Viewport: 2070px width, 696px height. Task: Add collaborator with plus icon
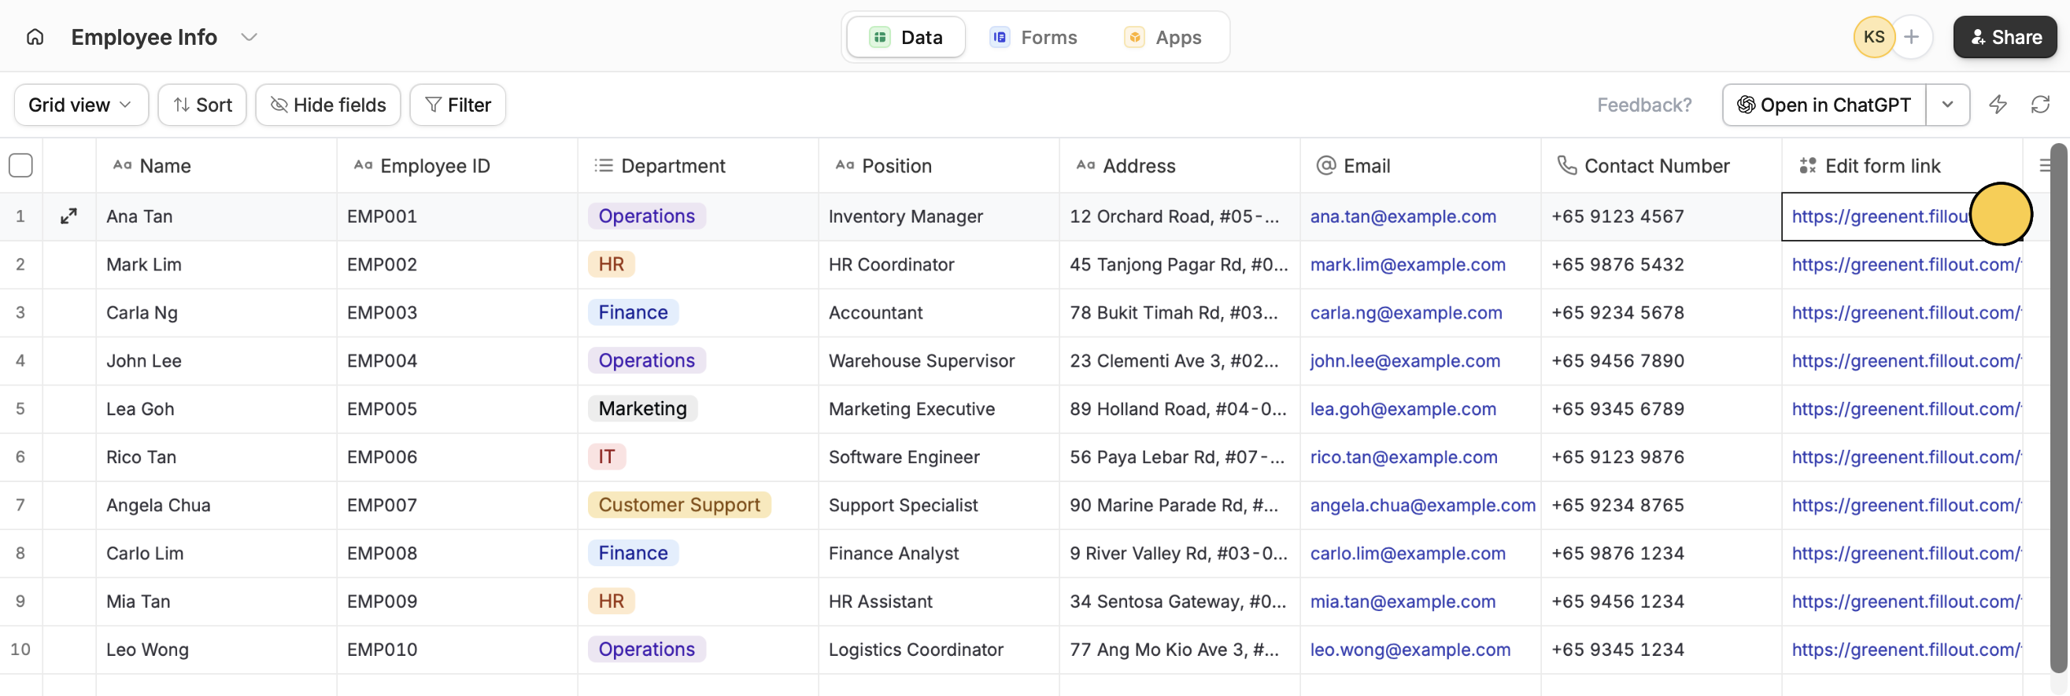[x=1912, y=37]
